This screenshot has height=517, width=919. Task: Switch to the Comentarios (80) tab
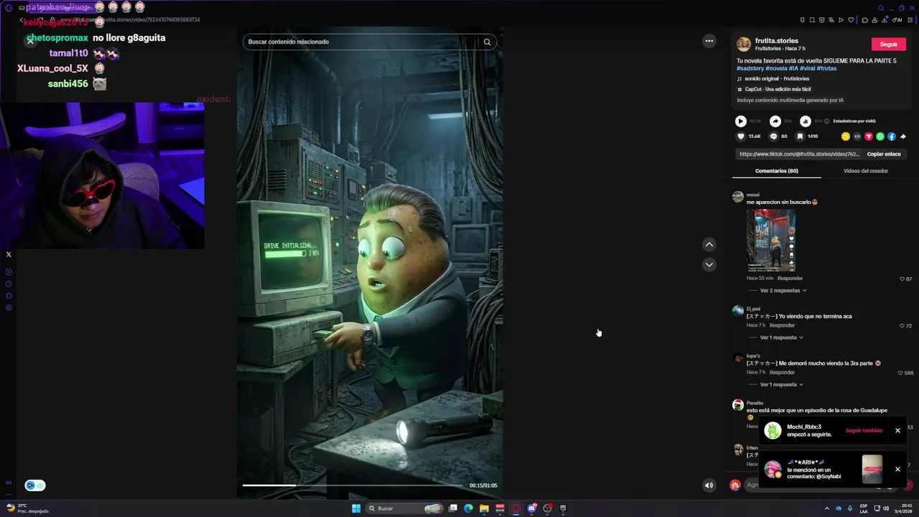[777, 171]
